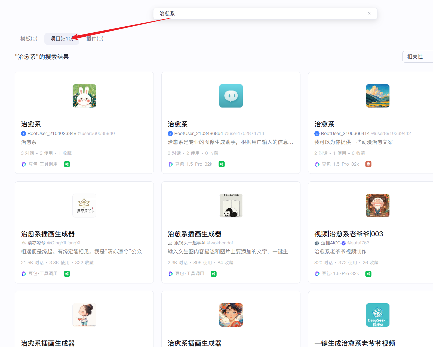The height and width of the screenshot is (347, 433).
Task: Open 治愈系插画生成器 title by 清亦凉兮
Action: point(48,234)
